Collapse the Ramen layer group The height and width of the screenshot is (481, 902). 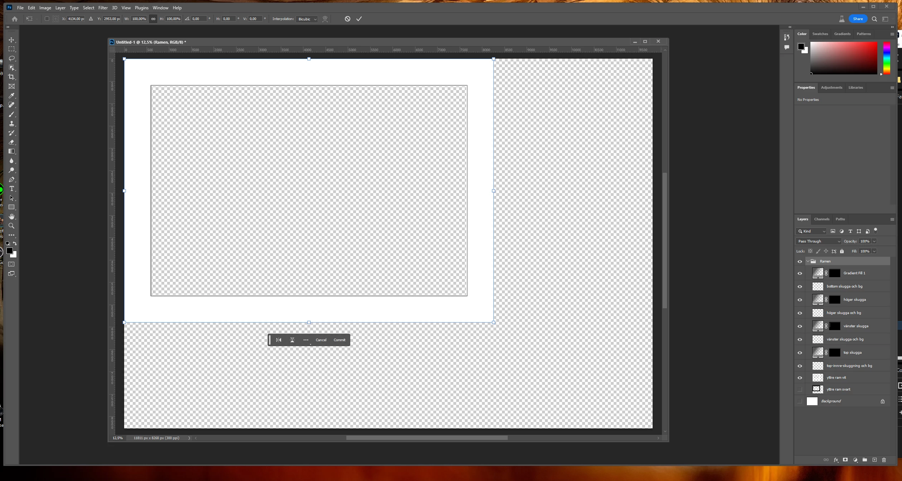tap(808, 261)
